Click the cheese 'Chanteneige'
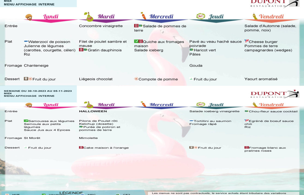The height and width of the screenshot is (195, 304). 36,65
